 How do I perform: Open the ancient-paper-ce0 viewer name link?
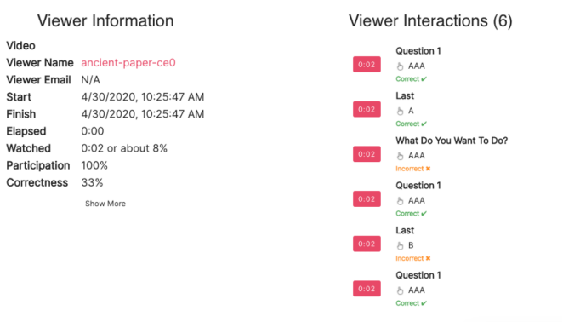(x=128, y=62)
